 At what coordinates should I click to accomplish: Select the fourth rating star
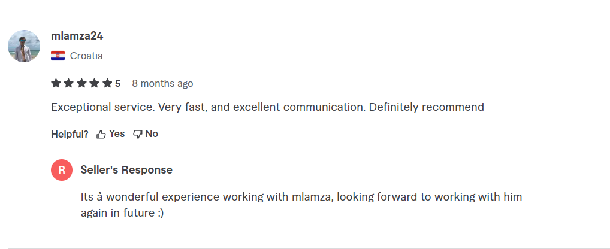(94, 83)
